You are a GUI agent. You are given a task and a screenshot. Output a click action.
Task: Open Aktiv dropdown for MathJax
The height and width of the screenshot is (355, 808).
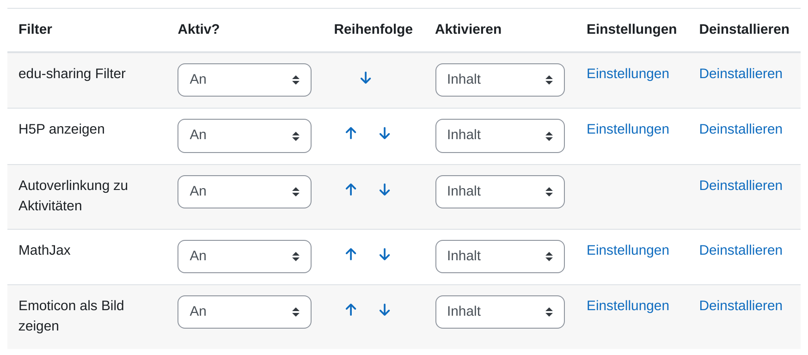point(245,257)
